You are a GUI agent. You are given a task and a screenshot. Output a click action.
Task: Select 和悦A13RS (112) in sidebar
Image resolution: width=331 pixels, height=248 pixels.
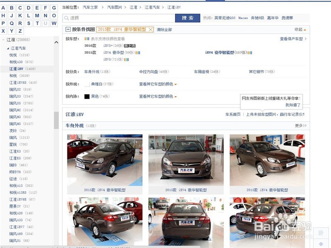click(x=23, y=193)
